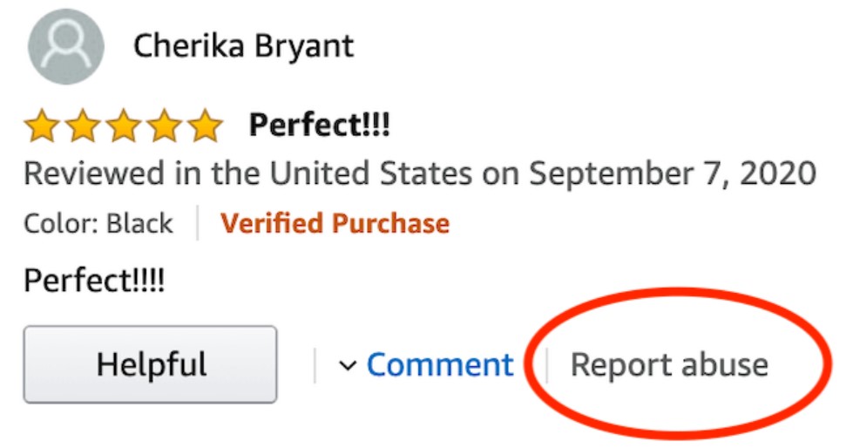Click the second gold rating star

coord(82,126)
